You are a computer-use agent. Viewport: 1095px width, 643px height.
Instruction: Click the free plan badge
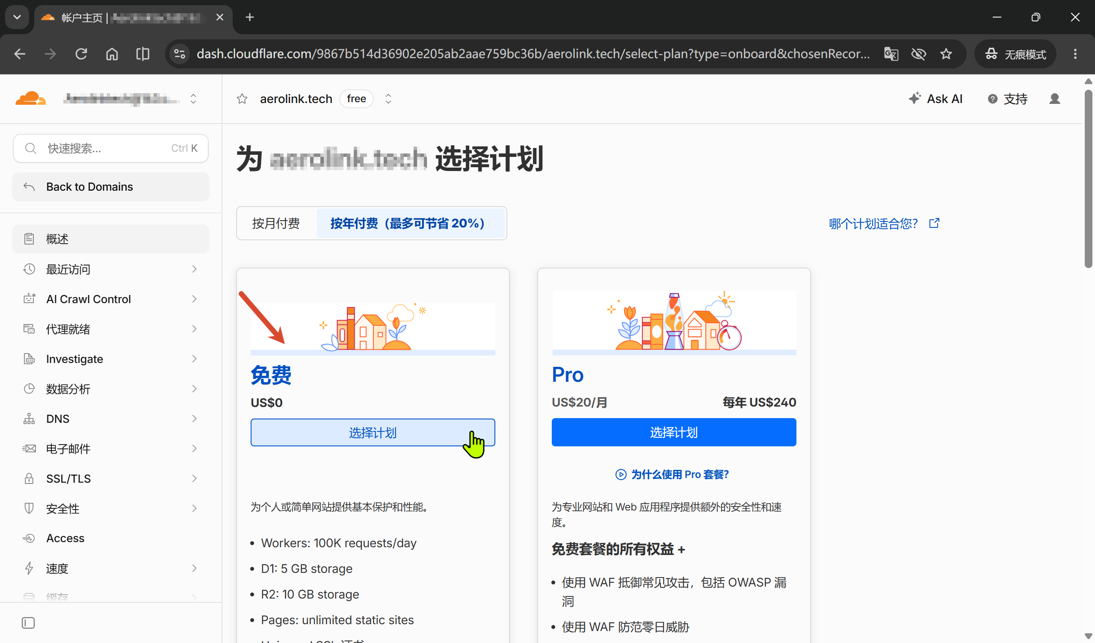click(x=356, y=99)
